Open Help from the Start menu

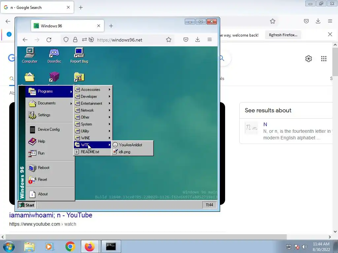click(x=50, y=141)
